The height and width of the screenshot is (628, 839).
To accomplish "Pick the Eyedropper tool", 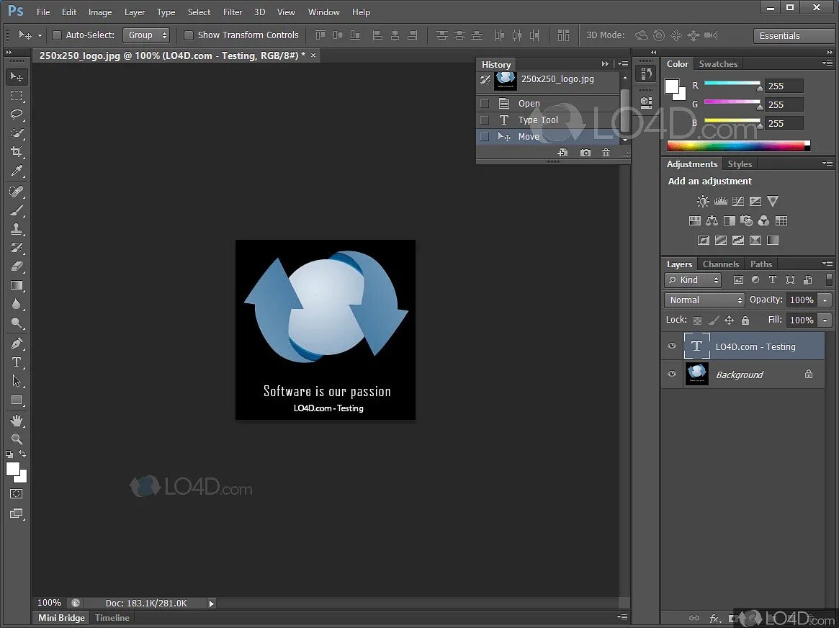I will click(17, 171).
